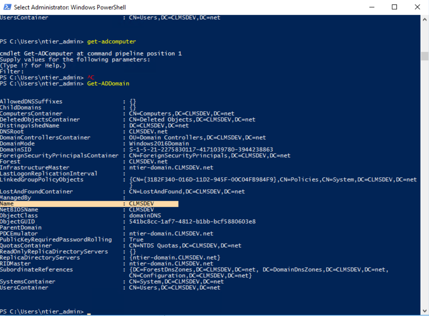This screenshot has width=429, height=316.
Task: Close the Windows PowerShell window
Action: pyautogui.click(x=416, y=7)
